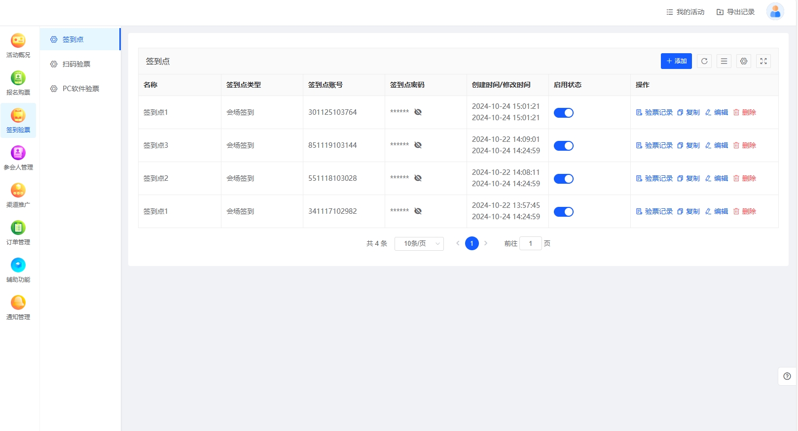Select PC软件验票 submenu item
Image resolution: width=798 pixels, height=431 pixels.
tap(80, 89)
